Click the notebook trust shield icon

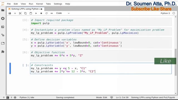[112, 97]
